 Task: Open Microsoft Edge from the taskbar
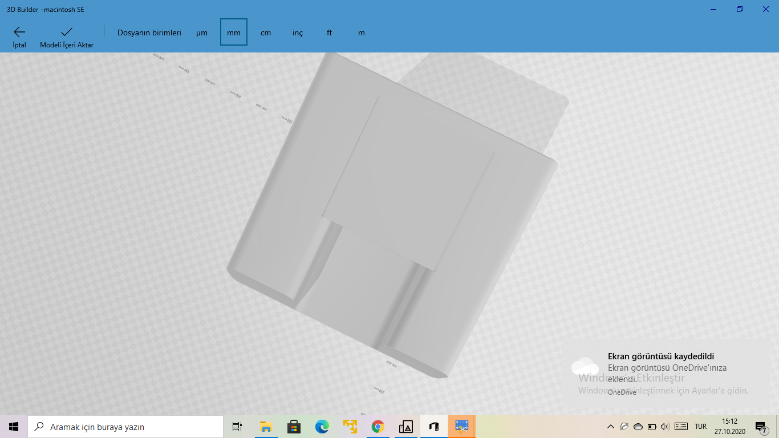(x=322, y=427)
